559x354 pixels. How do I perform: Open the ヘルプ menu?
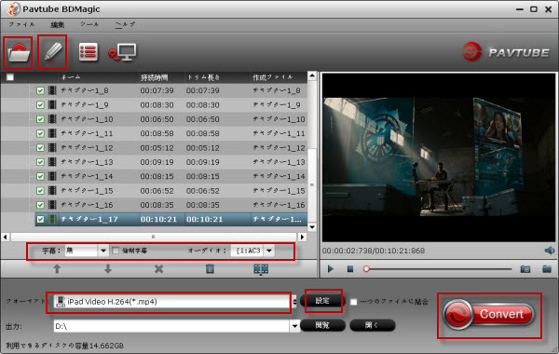(125, 24)
